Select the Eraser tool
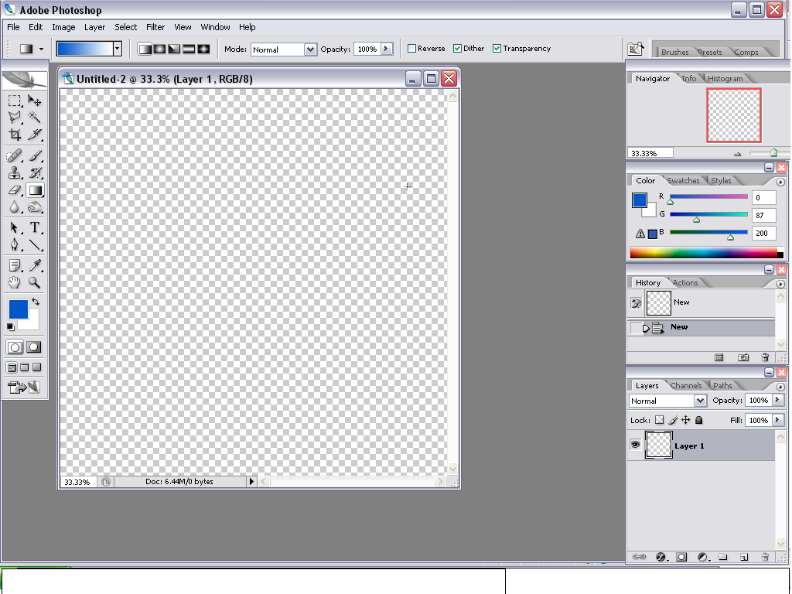792x594 pixels. [15, 190]
